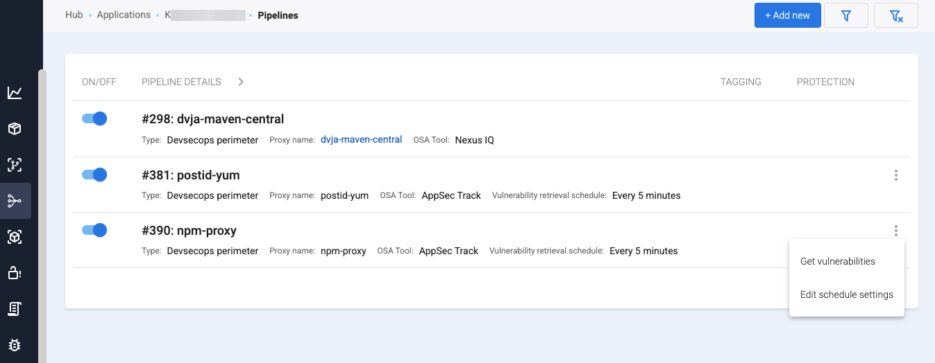Click the cube-in-brackets sidebar icon
The width and height of the screenshot is (935, 363).
point(15,237)
